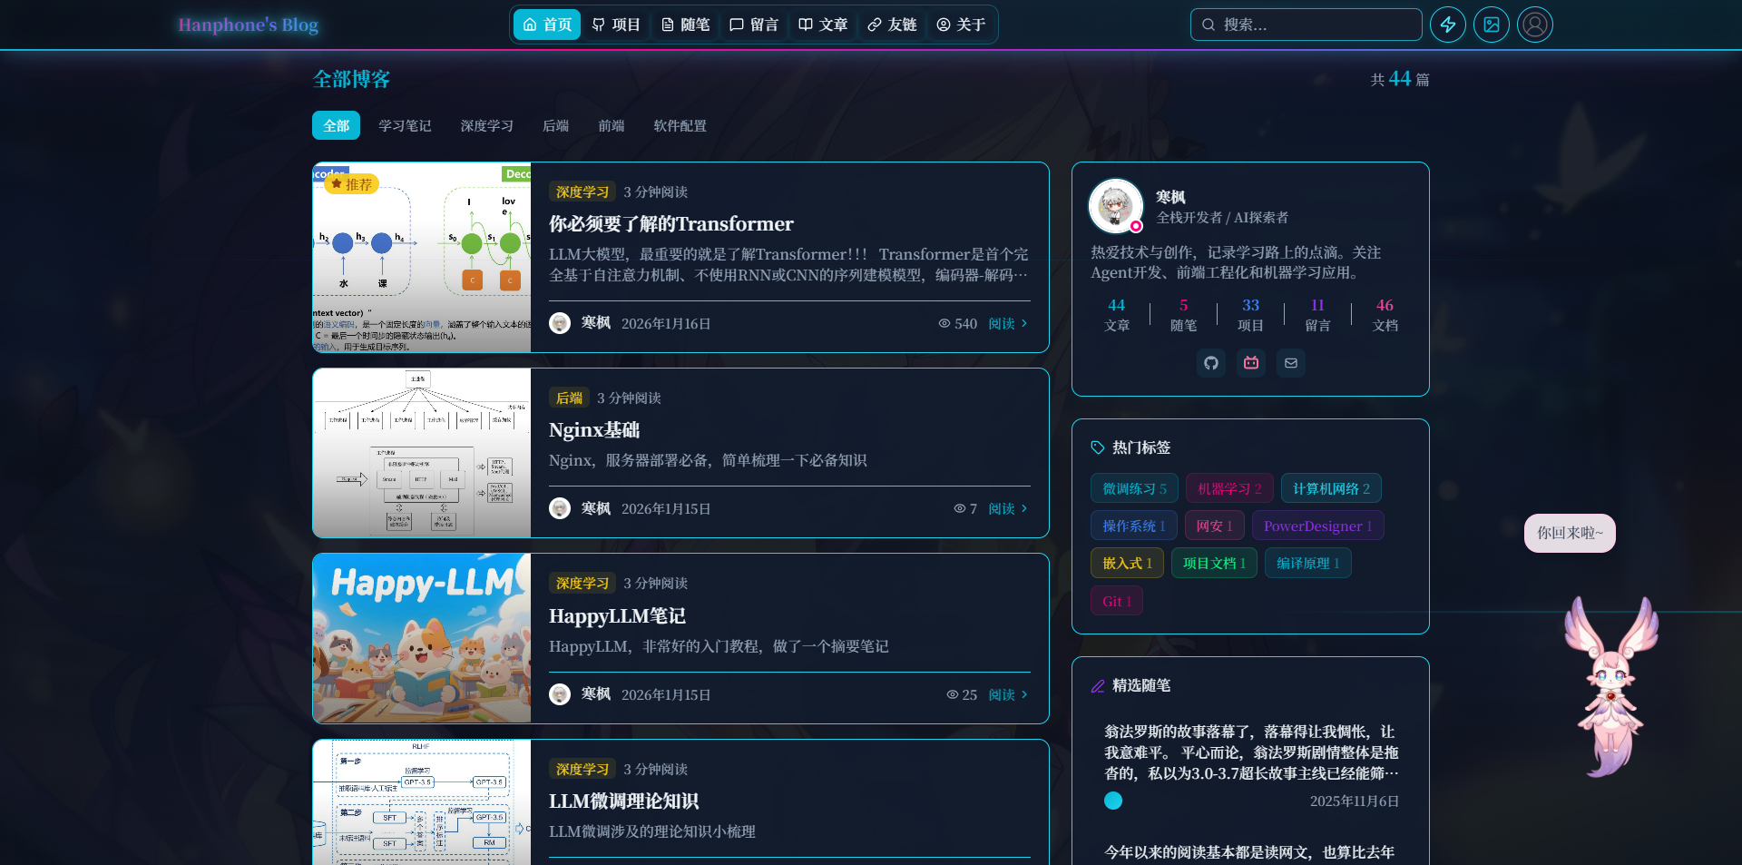Viewport: 1742px width, 865px height.
Task: Go to 首页 in the navigation bar
Action: 547,25
